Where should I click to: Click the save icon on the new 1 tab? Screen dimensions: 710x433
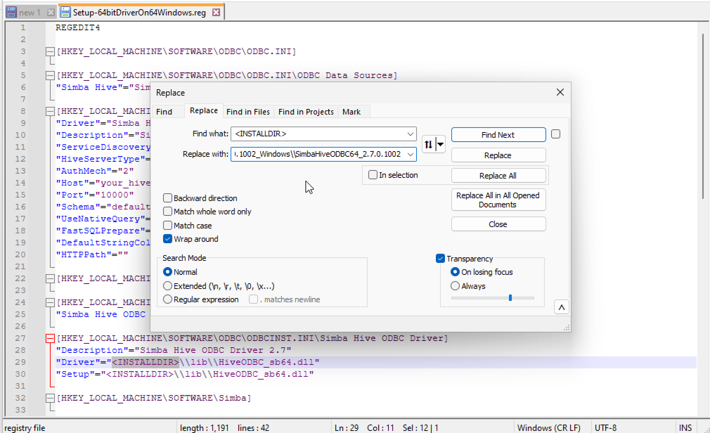(11, 12)
